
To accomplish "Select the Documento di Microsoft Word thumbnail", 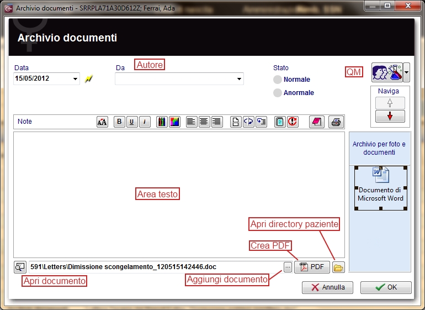I will point(380,188).
